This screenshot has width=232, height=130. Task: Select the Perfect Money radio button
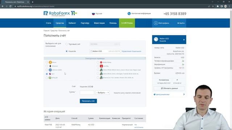tap(98, 62)
